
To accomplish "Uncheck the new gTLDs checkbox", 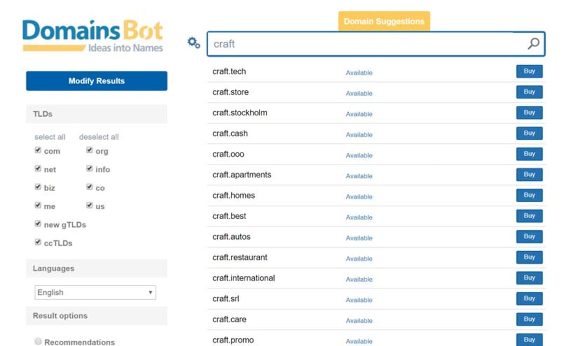I will 38,224.
